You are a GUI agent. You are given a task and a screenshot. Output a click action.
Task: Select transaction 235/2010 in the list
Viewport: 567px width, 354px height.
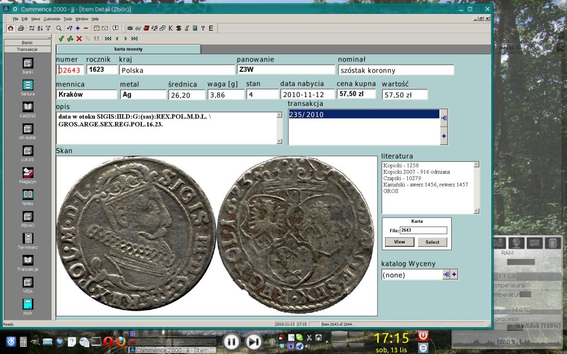pos(364,114)
